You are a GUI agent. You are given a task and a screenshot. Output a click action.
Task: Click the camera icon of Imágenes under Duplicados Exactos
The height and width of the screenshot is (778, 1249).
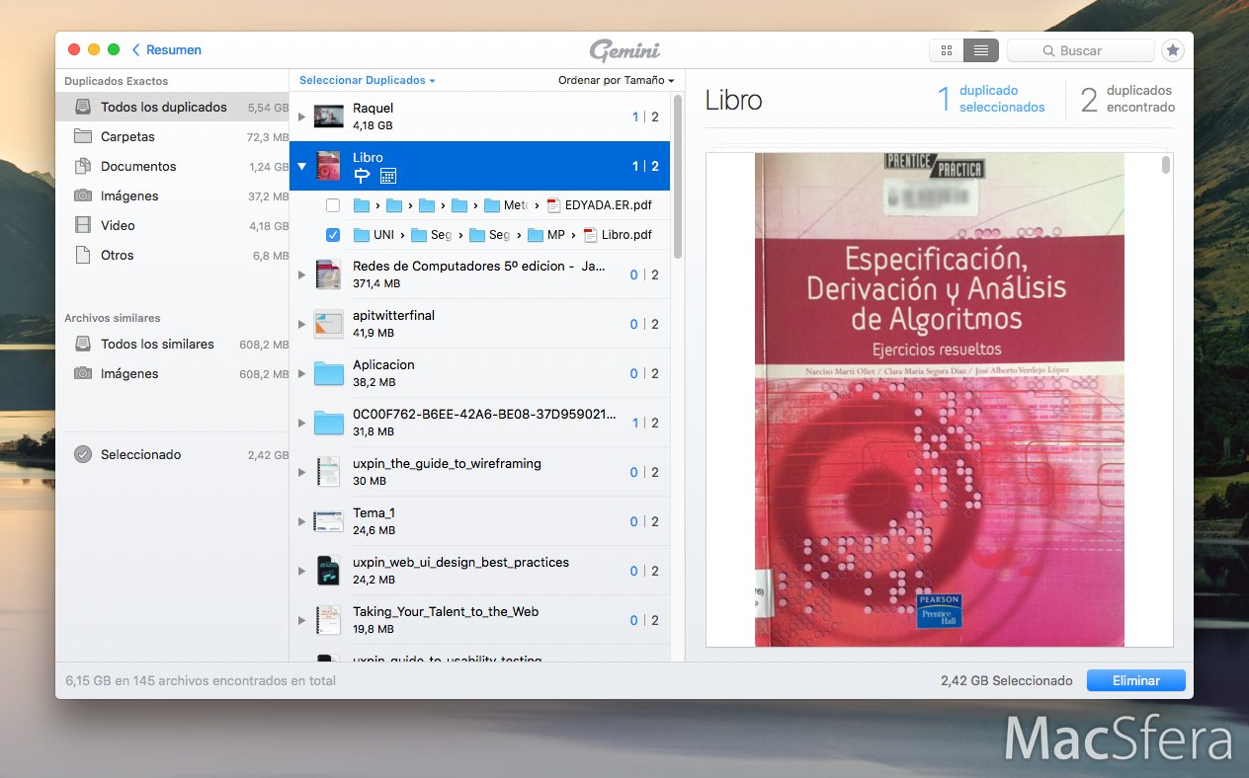(x=84, y=195)
